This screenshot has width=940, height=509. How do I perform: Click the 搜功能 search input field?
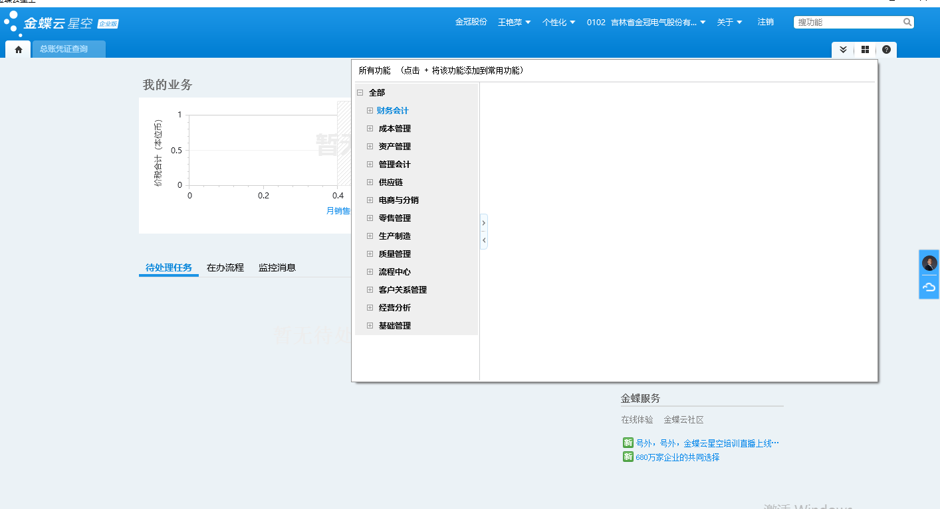pos(848,22)
